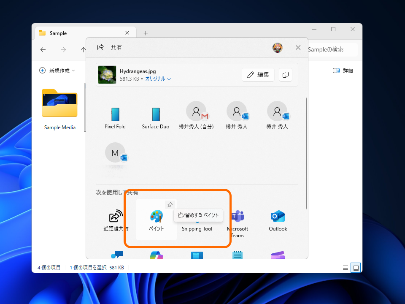Email the image to 樽井秀人 (自分)
The height and width of the screenshot is (304, 405).
(x=197, y=111)
